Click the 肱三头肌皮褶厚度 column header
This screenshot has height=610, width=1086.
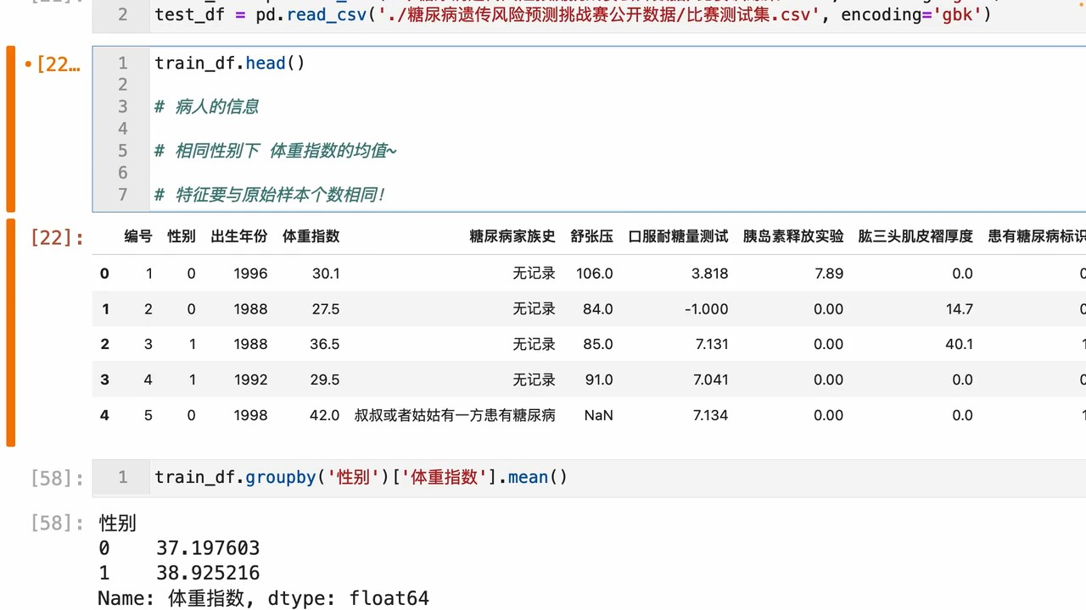(x=915, y=236)
